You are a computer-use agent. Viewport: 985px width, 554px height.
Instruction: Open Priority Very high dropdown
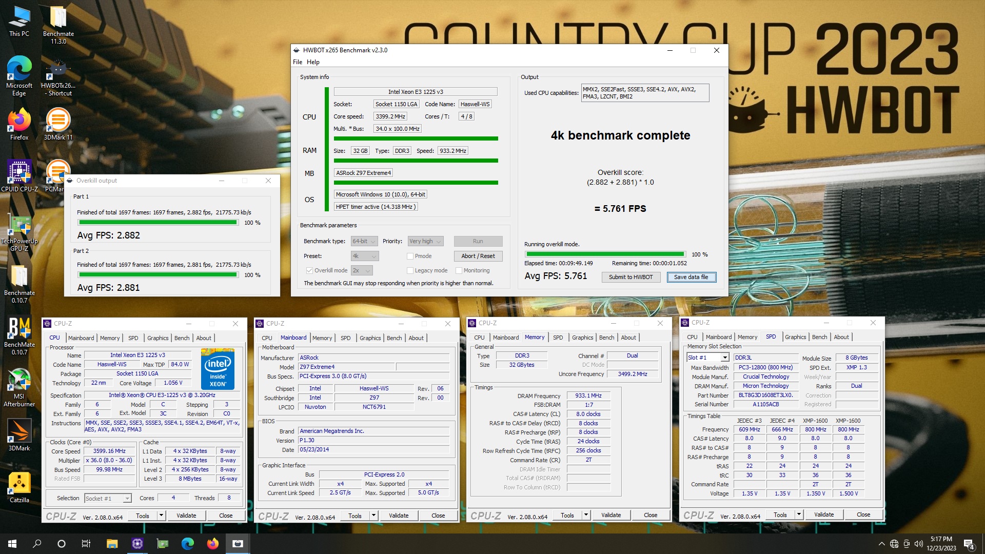coord(425,241)
